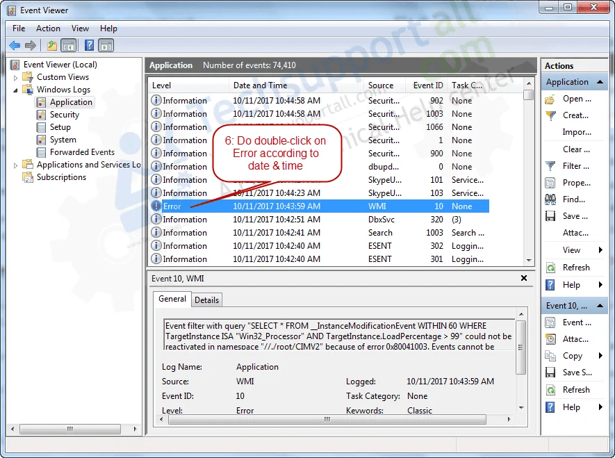The image size is (615, 458).
Task: Click the Copy icon in Actions pane
Action: [x=550, y=356]
